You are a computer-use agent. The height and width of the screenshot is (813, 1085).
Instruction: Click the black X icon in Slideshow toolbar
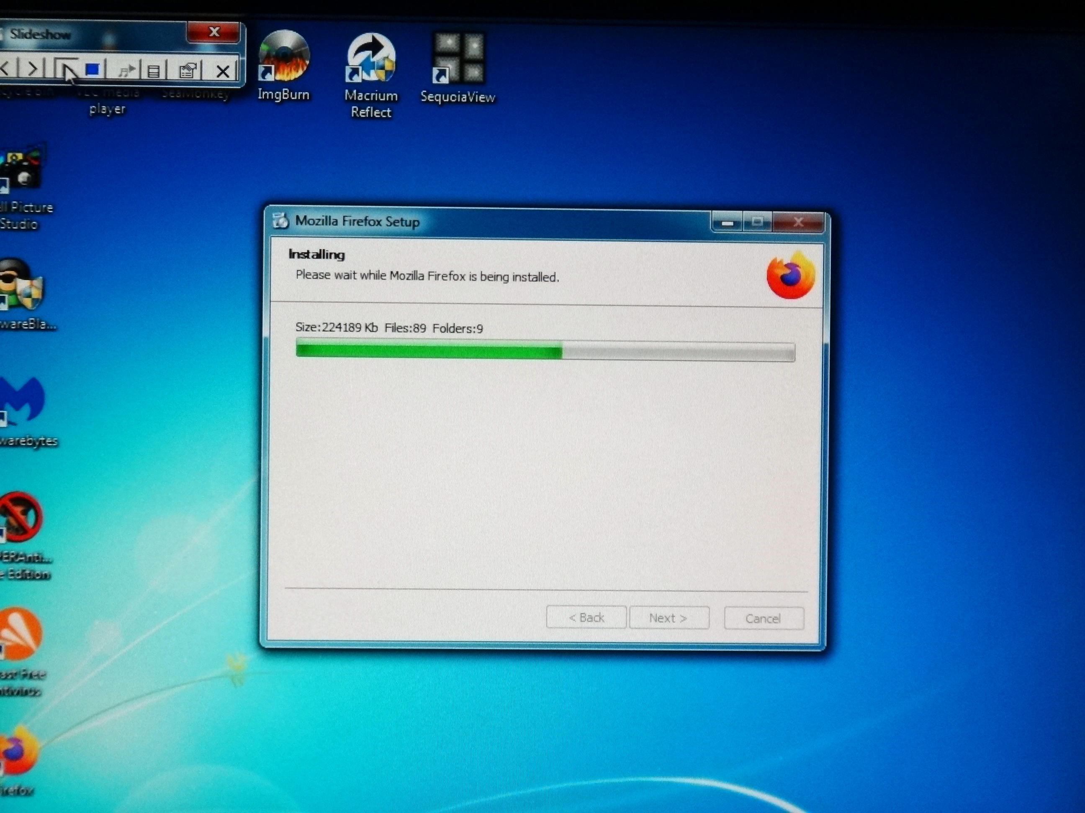[223, 72]
